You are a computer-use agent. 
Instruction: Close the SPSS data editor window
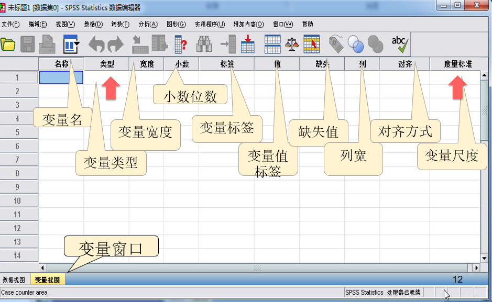click(477, 5)
